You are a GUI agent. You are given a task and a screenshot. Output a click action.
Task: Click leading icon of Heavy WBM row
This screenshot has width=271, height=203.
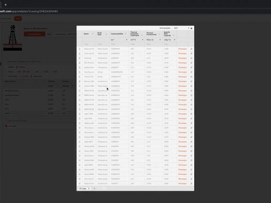click(x=80, y=174)
